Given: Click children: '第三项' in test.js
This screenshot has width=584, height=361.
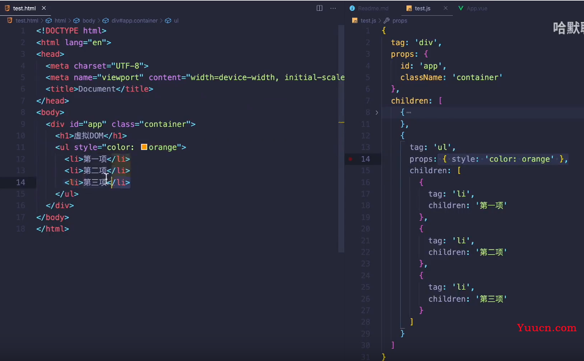Looking at the screenshot, I should [467, 299].
